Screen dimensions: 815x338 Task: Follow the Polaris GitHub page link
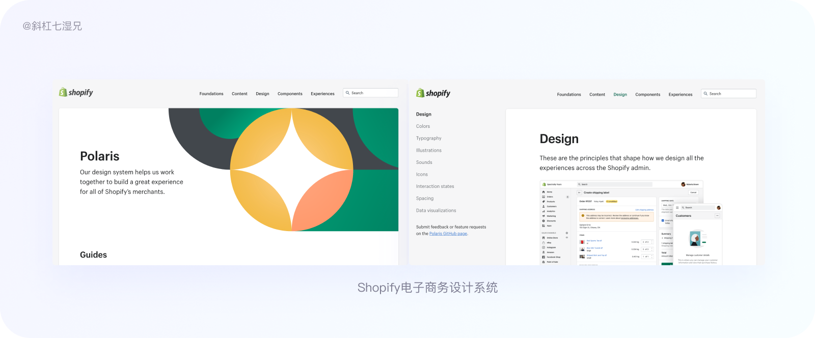click(448, 234)
